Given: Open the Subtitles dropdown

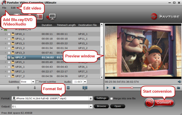Looking at the screenshot, I should coord(33,82).
